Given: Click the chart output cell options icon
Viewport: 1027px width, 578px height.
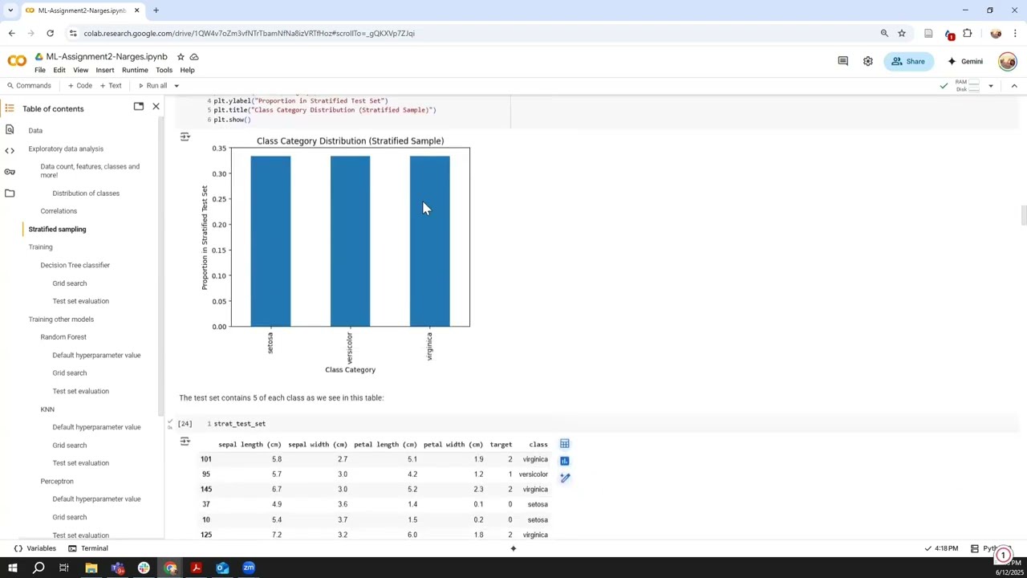Looking at the screenshot, I should coord(185,137).
